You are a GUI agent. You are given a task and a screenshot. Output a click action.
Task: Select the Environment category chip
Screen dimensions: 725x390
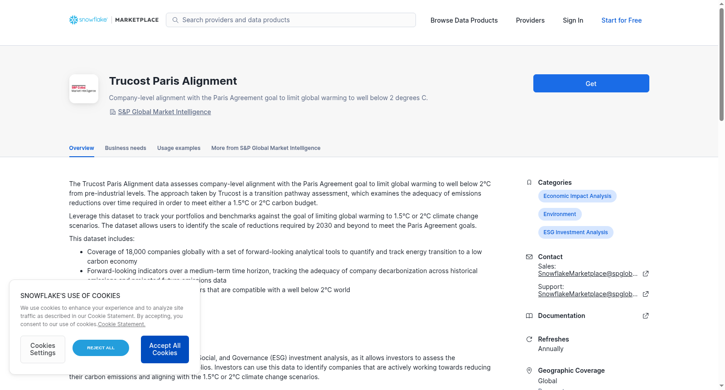(x=560, y=214)
